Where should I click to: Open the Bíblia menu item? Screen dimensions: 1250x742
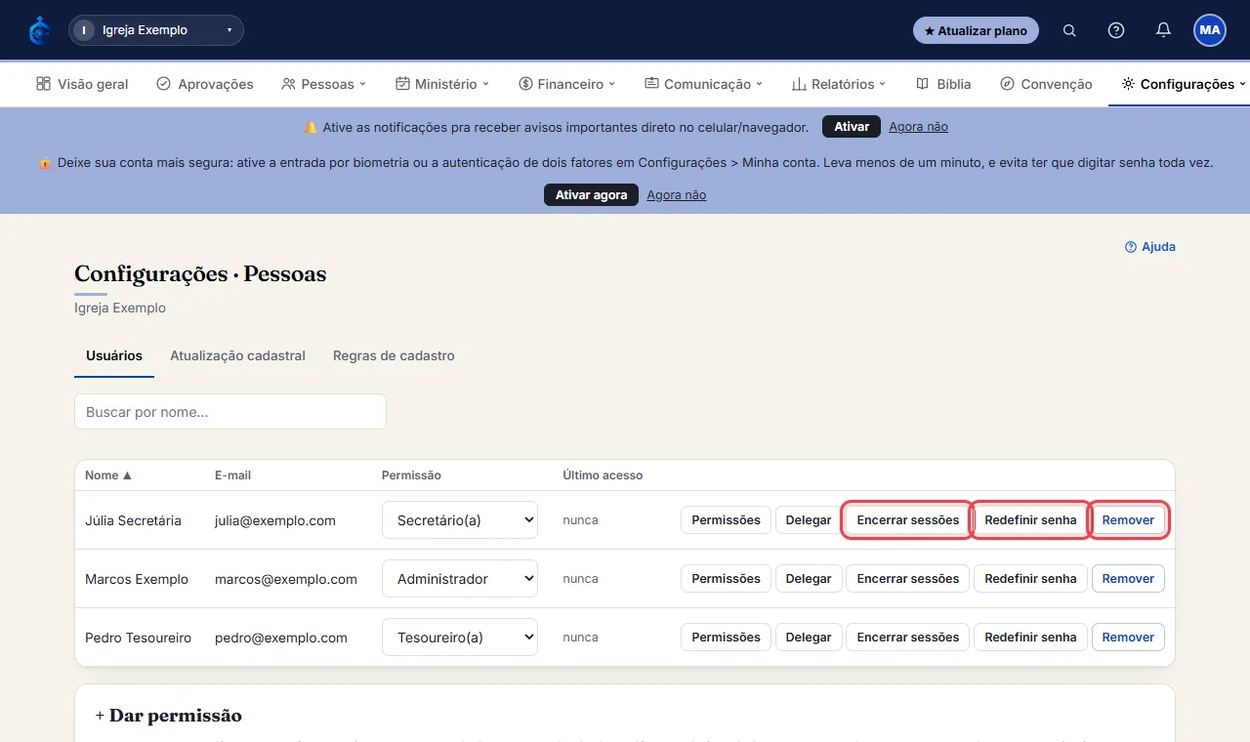943,84
